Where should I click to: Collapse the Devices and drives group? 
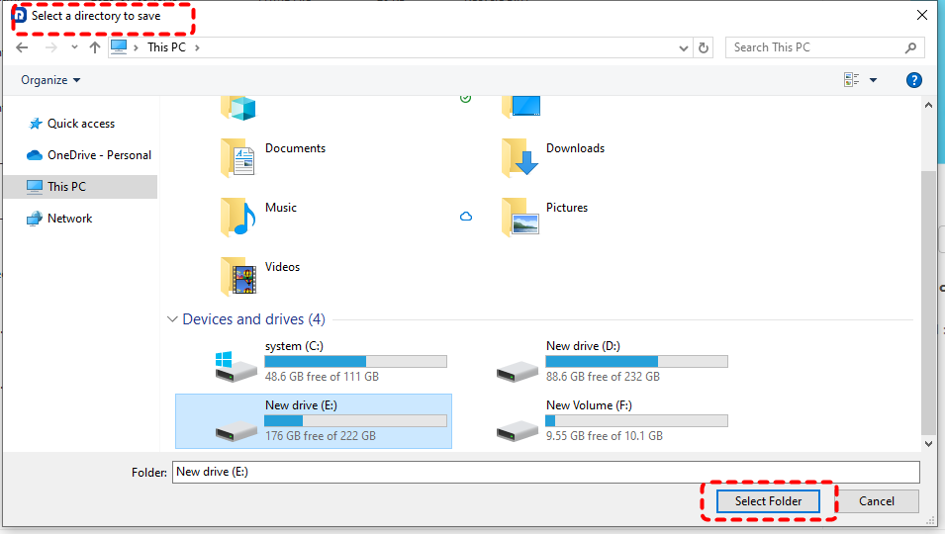[x=172, y=319]
